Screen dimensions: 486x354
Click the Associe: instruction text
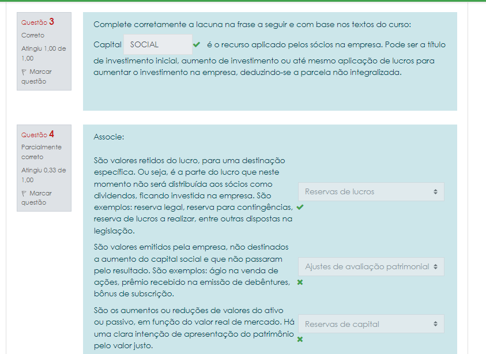pos(109,137)
